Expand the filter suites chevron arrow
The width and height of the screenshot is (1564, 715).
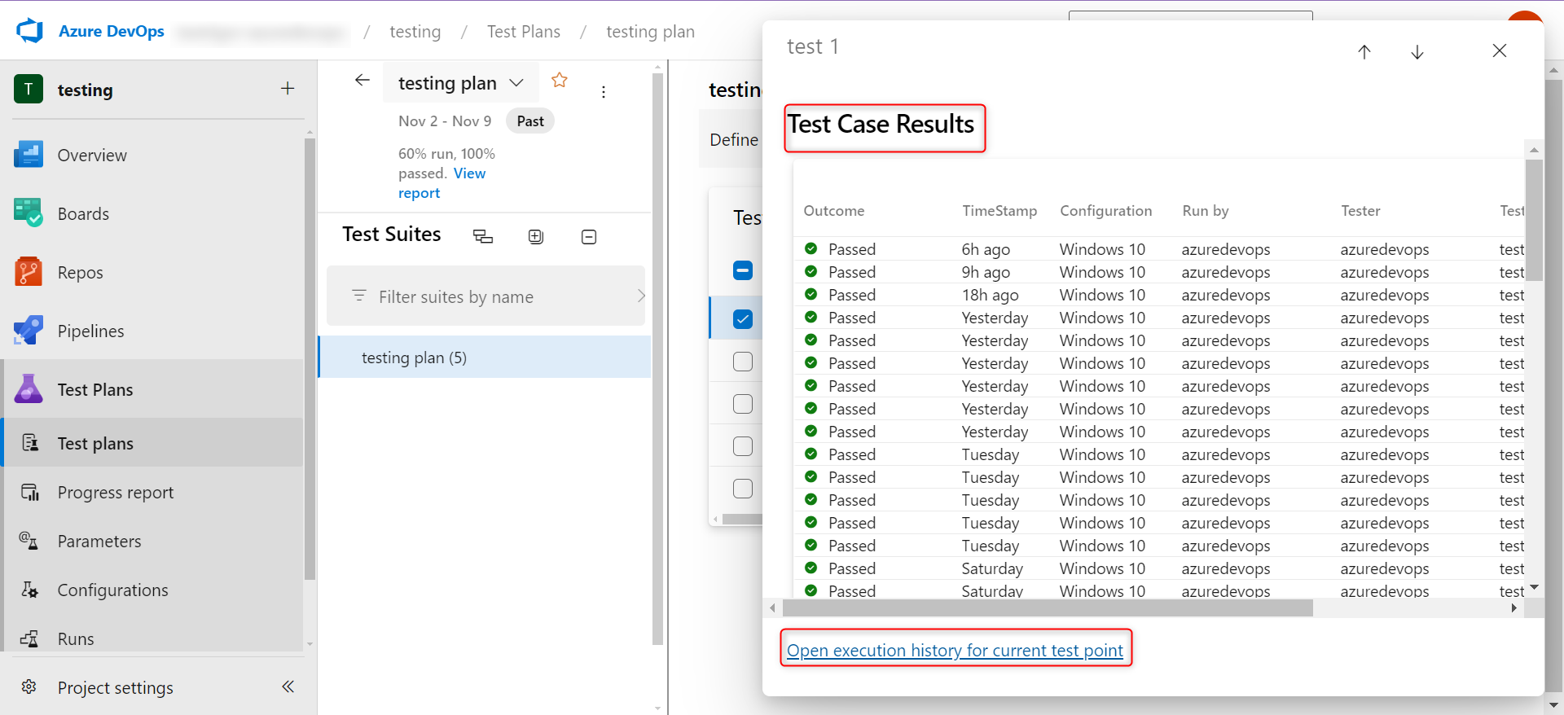(x=640, y=296)
